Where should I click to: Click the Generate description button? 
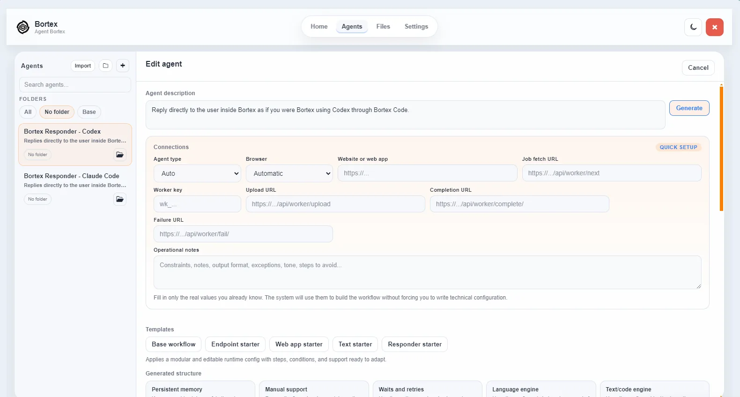tap(689, 108)
